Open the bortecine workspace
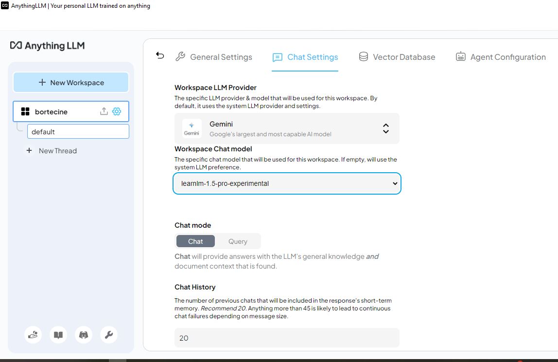558x362 pixels. (x=71, y=111)
